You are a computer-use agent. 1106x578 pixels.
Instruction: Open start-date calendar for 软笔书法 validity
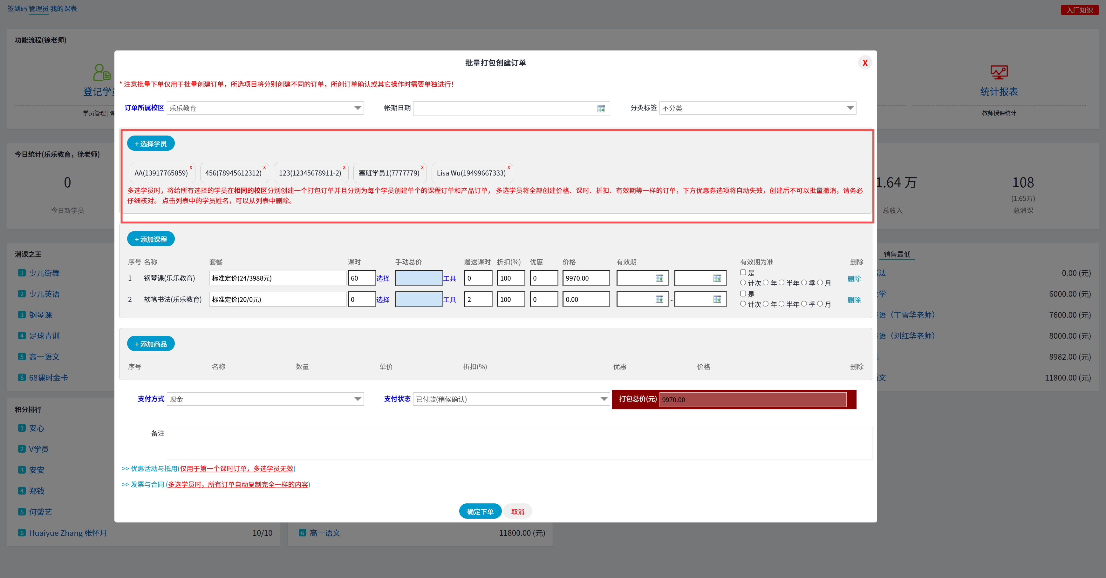[659, 299]
